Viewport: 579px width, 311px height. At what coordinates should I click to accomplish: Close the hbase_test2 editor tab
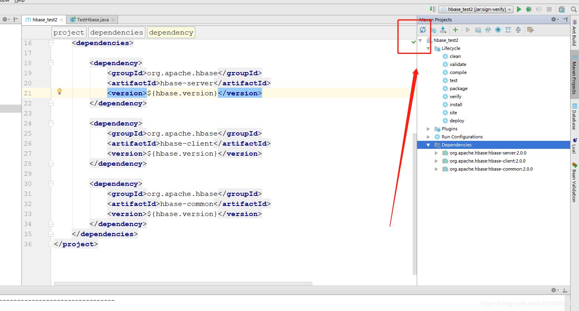(x=61, y=20)
